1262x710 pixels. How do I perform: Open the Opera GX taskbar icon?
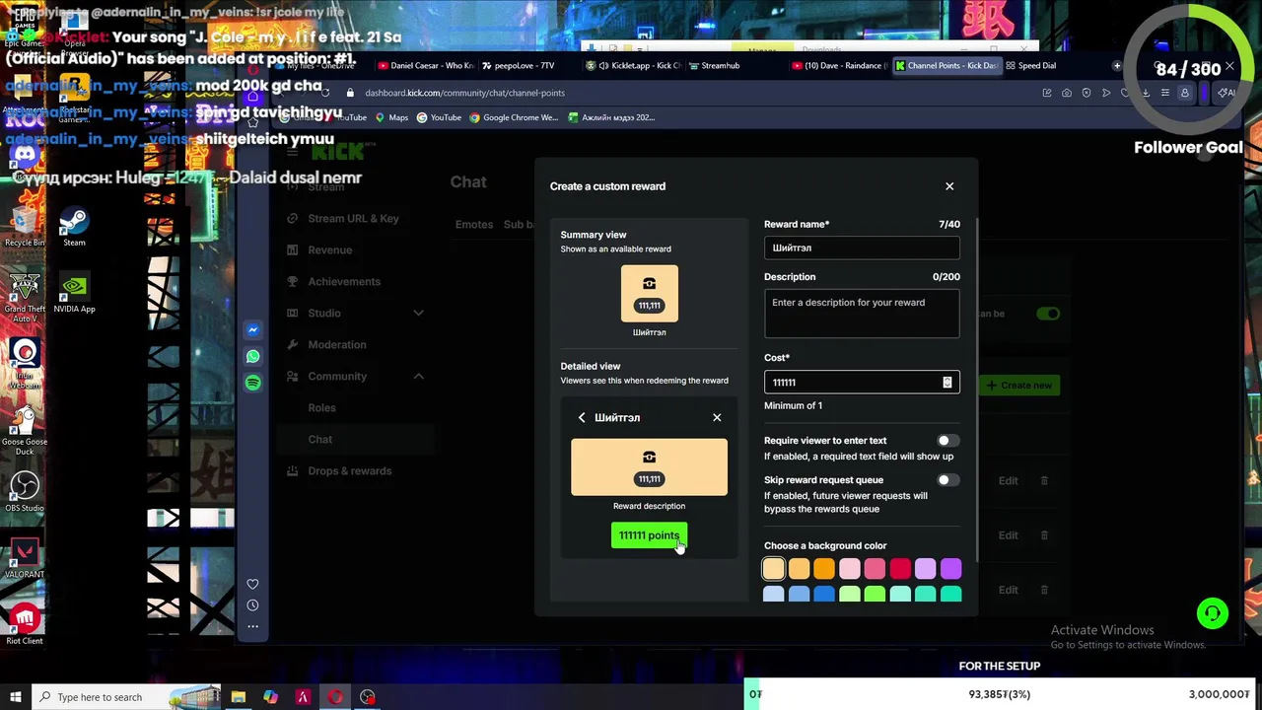tap(335, 697)
